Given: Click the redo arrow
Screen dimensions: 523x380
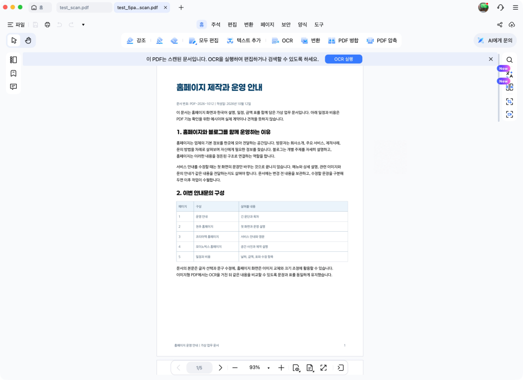Looking at the screenshot, I should (x=71, y=25).
